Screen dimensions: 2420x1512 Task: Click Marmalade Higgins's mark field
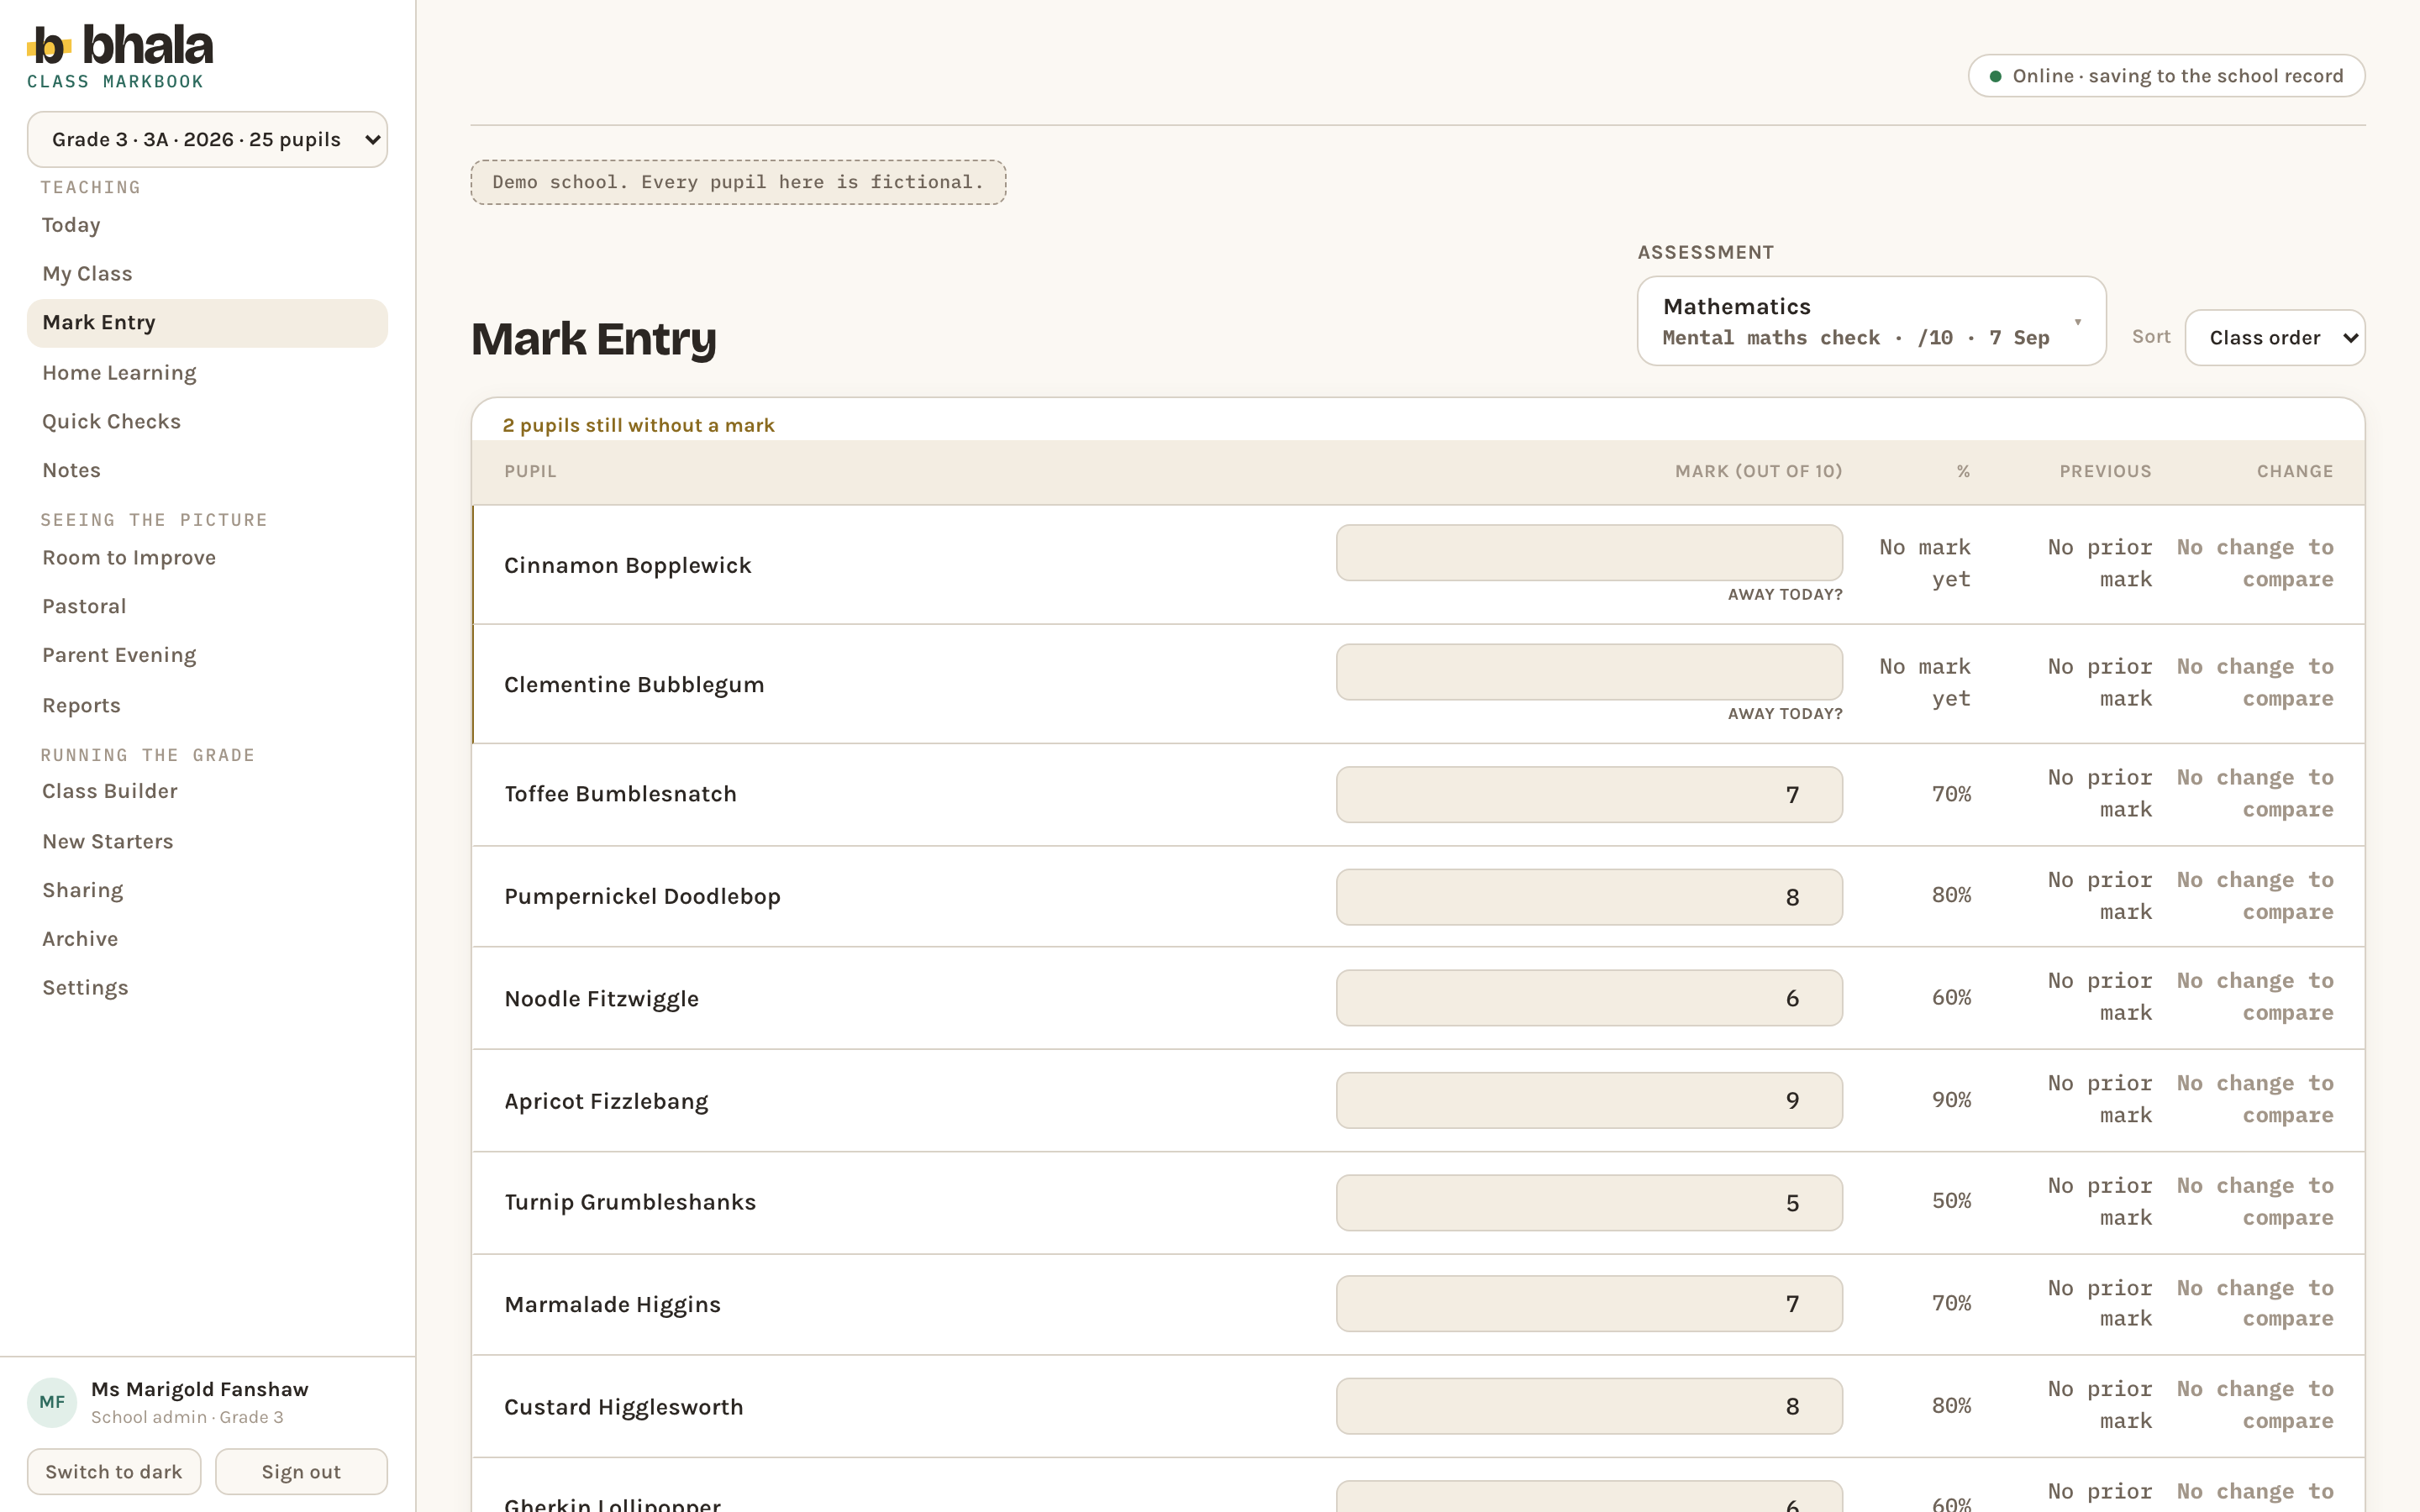pos(1589,1304)
